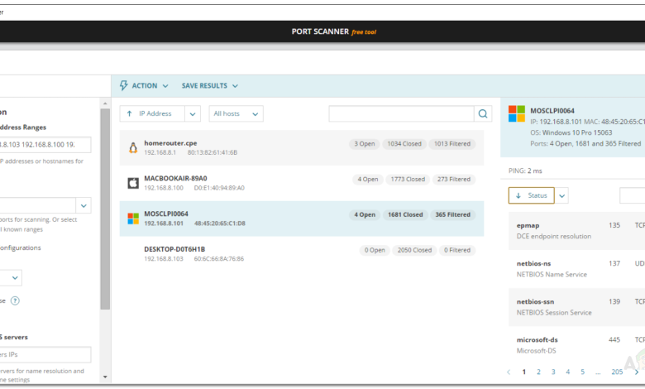
Task: Click the 2050 Closed badge
Action: point(414,250)
